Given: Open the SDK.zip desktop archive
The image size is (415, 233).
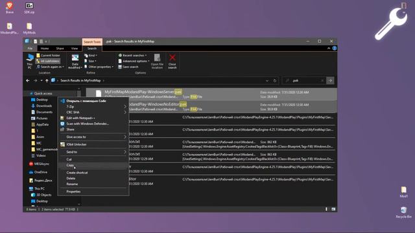Looking at the screenshot, I should (x=29, y=7).
